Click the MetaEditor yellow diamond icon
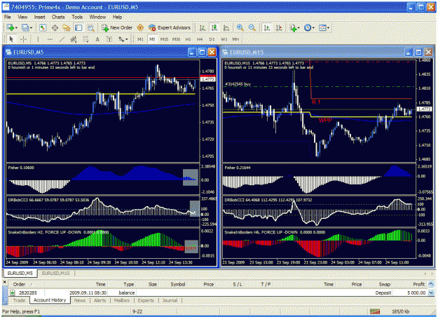The height and width of the screenshot is (317, 438). point(140,27)
